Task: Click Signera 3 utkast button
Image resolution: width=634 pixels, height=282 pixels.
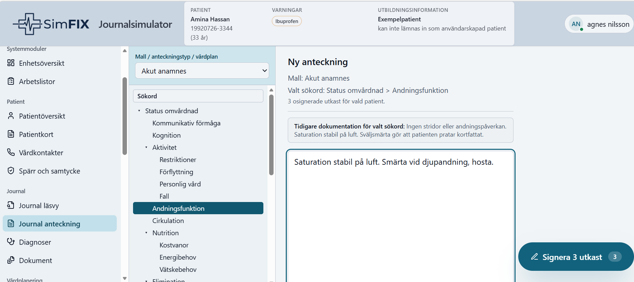Action: pyautogui.click(x=576, y=257)
